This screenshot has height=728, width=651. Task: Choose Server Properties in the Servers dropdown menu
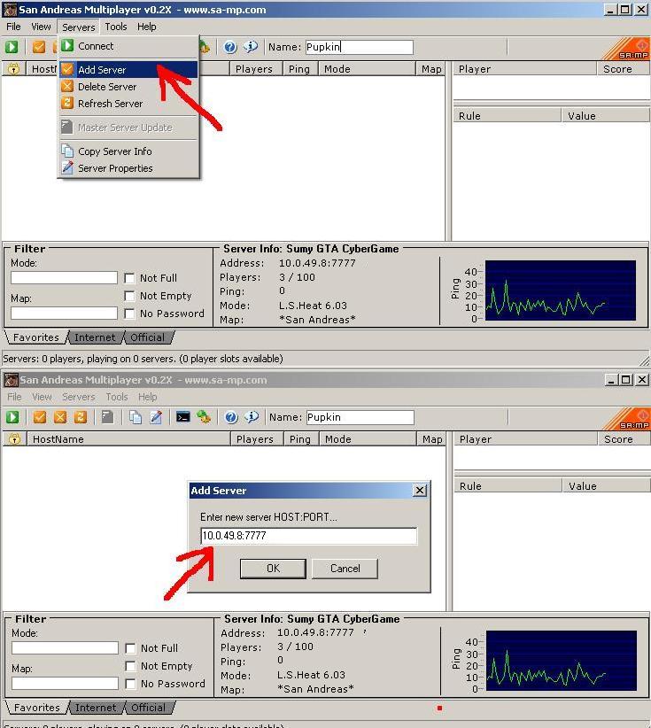point(115,168)
